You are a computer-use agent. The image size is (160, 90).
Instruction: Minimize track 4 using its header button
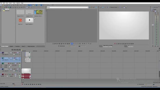[1, 69]
